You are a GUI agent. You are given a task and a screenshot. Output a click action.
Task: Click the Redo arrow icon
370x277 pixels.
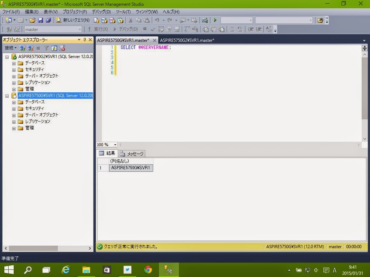170,20
